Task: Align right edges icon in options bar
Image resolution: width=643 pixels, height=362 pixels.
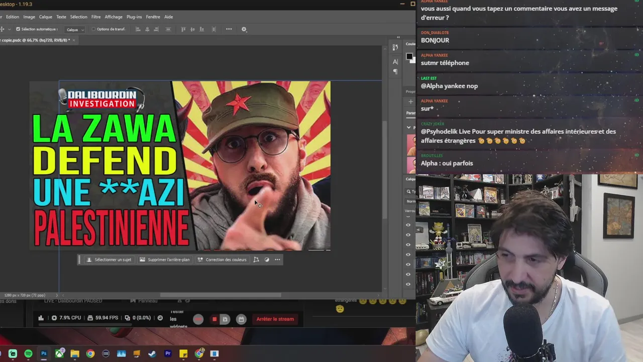Action: tap(157, 29)
